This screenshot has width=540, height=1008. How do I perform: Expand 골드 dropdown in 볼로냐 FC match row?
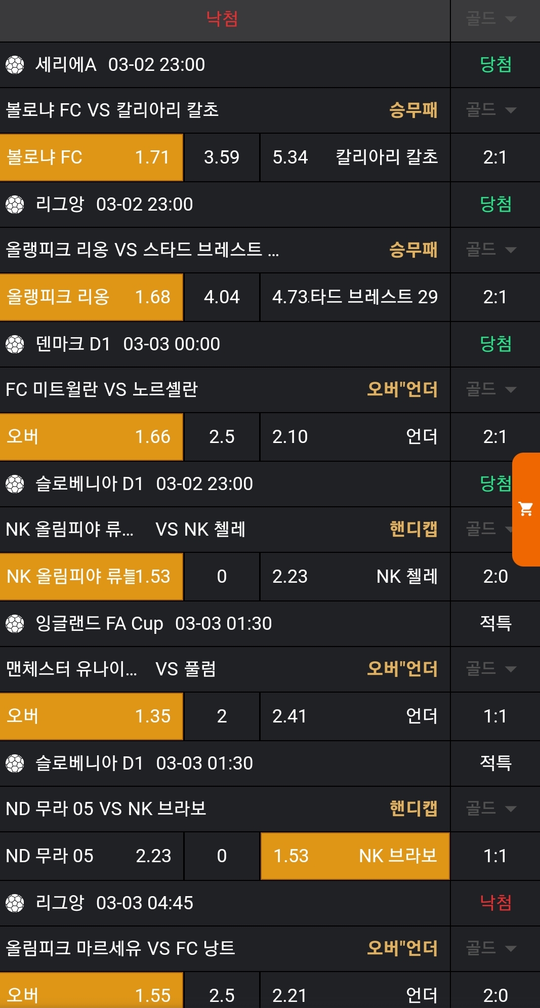click(x=490, y=110)
